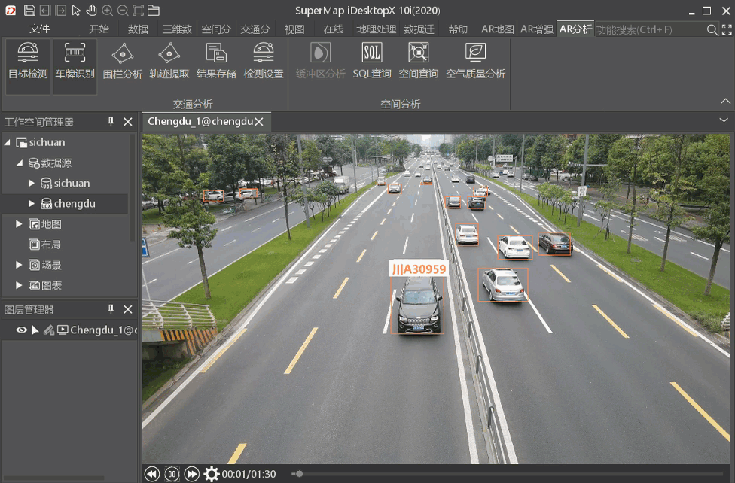
Task: Pause the video with the middle playback button
Action: (172, 474)
